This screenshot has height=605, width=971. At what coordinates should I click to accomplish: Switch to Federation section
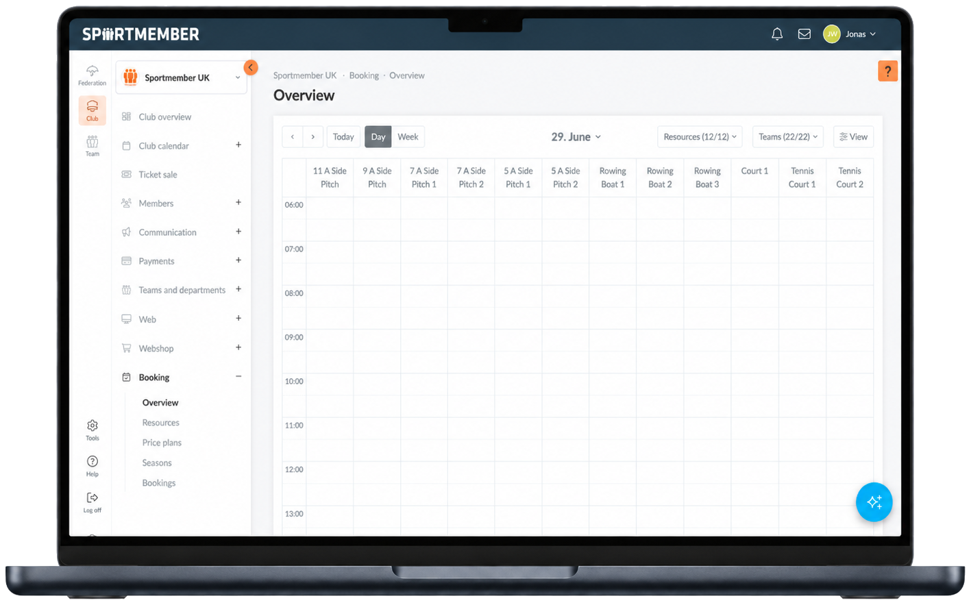click(x=92, y=75)
